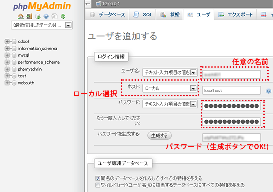
Task: Click the first password field
Action: 231,106
